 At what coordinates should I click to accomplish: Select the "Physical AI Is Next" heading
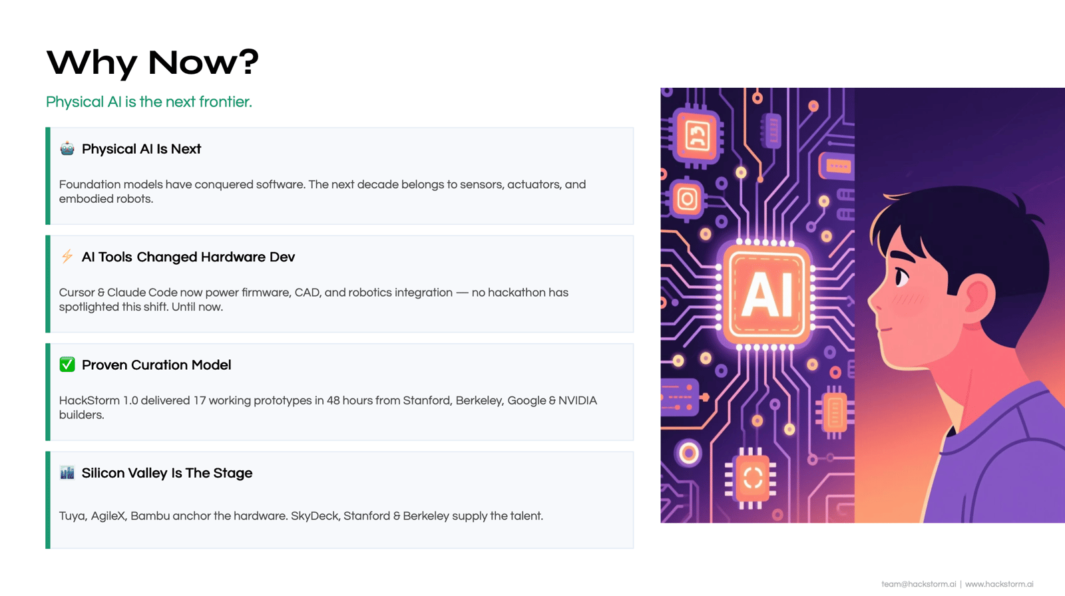coord(141,149)
